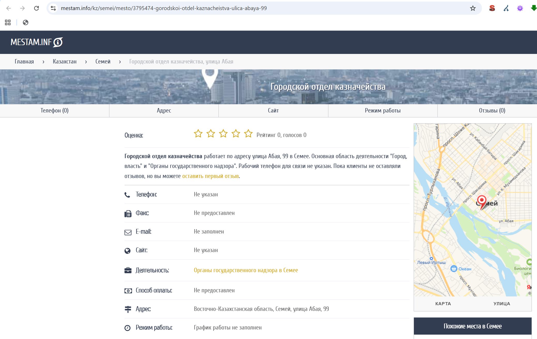This screenshot has height=339, width=537.
Task: Open the Телефон (0) tab
Action: (55, 111)
